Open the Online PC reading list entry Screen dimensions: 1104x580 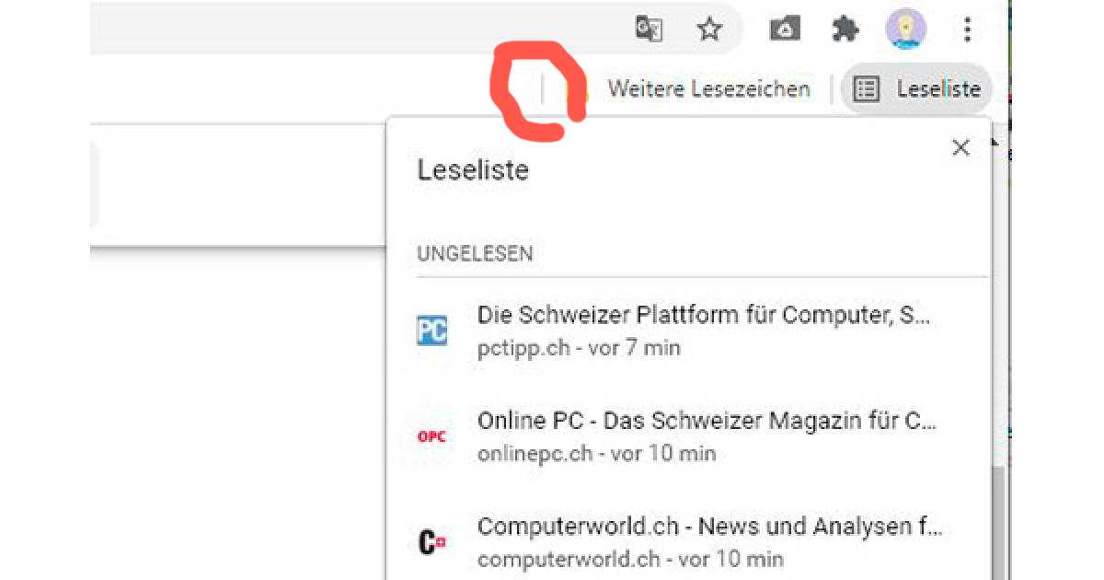tap(688, 436)
